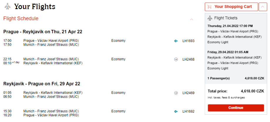The width and height of the screenshot is (270, 122).
Task: Click the Thursday 21.04.2022 ticket date
Action: tap(230, 26)
